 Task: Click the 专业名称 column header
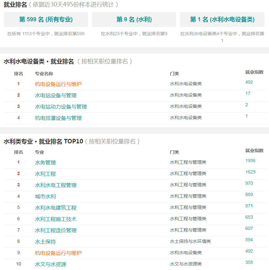[x=44, y=74]
